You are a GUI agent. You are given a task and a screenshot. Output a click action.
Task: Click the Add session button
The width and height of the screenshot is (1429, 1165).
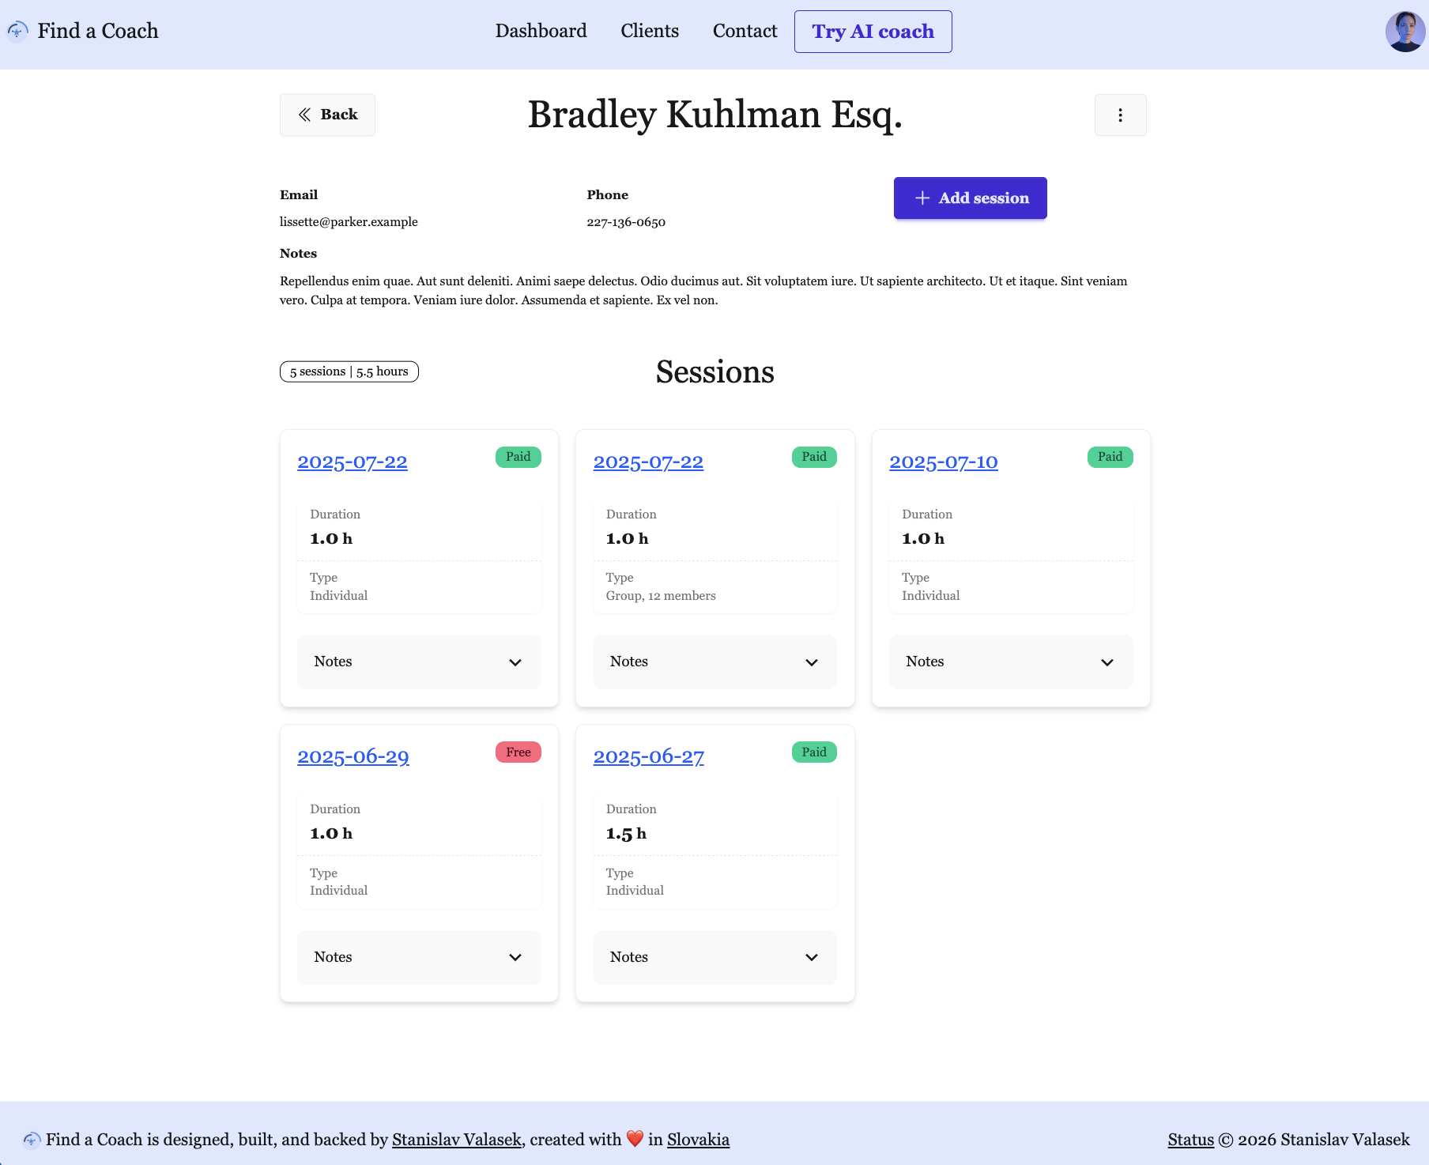coord(970,198)
